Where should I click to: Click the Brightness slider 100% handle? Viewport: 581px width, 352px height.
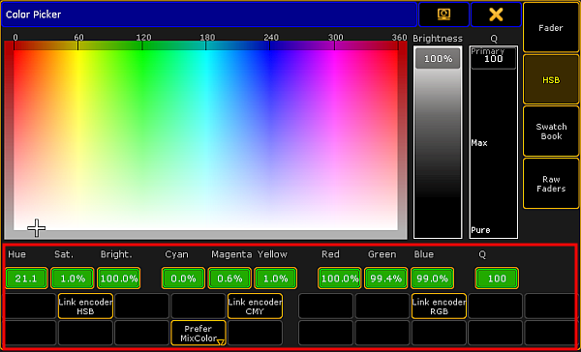point(438,58)
